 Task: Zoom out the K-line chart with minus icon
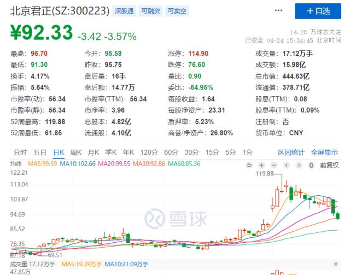pyautogui.click(x=275, y=165)
